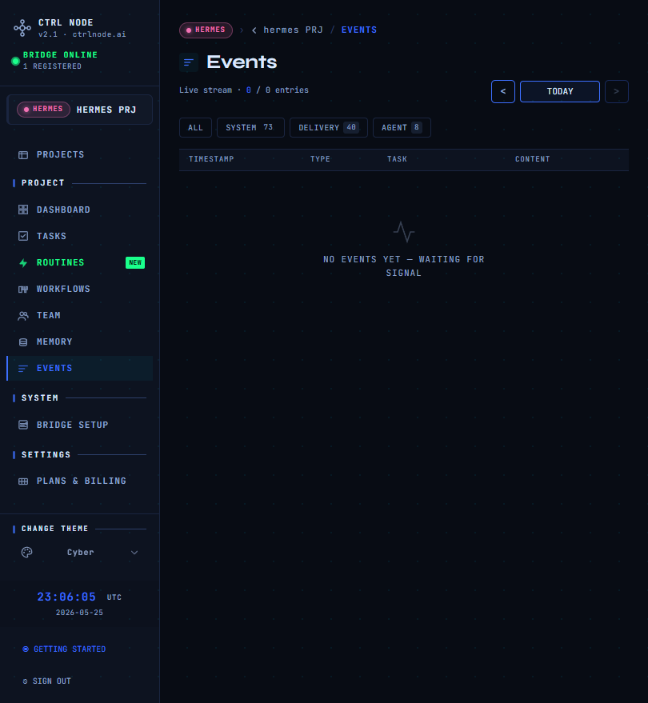Screen dimensions: 648x703
Task: Open Routines in the sidebar
Action: tap(80, 263)
